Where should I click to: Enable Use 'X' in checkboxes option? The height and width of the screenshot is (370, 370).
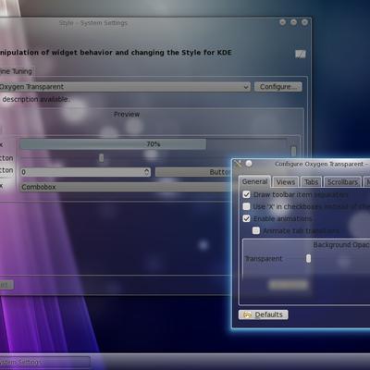[246, 206]
